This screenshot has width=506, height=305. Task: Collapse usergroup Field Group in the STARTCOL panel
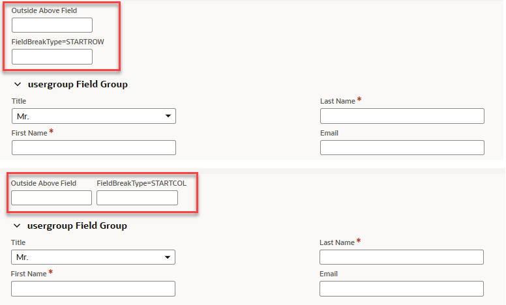17,226
